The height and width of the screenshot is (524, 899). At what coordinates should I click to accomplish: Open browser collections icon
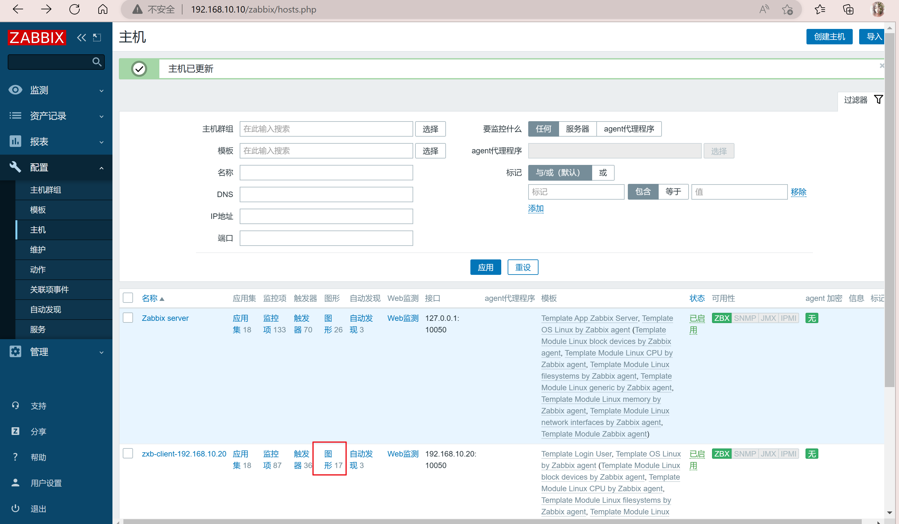pos(848,9)
